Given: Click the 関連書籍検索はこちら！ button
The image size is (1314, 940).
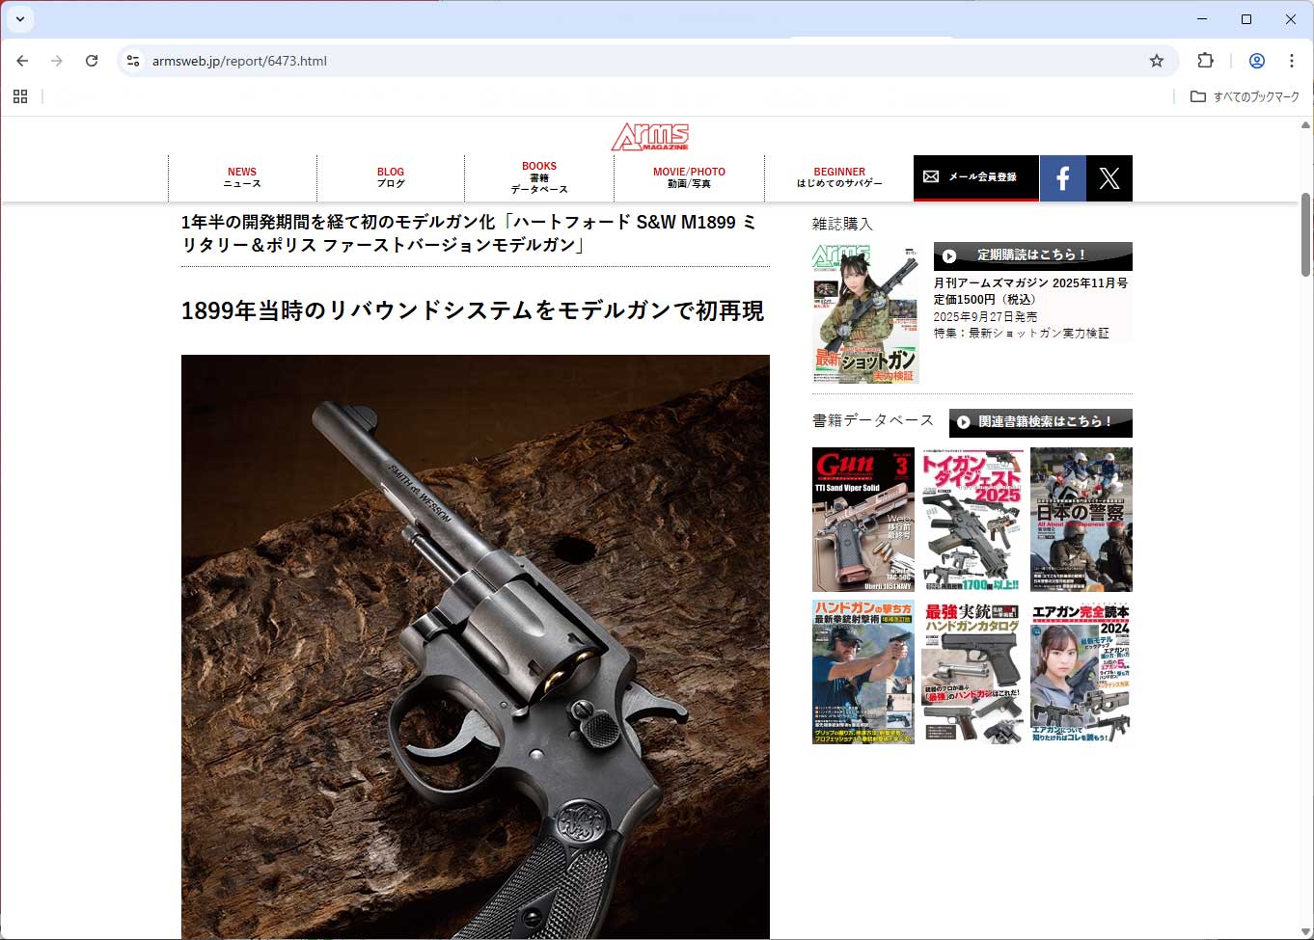Looking at the screenshot, I should [1040, 422].
